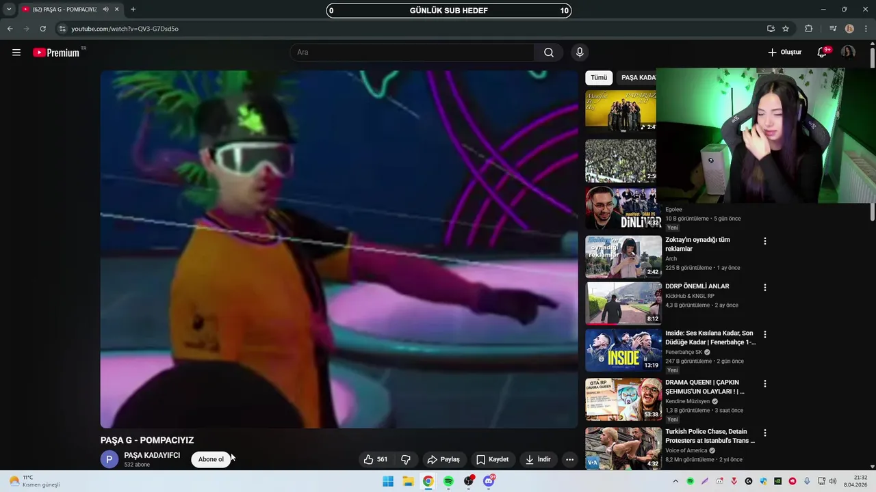
Task: Open Spotify from the taskbar
Action: (x=448, y=481)
